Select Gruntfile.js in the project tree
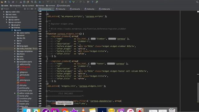The height and width of the screenshot is (112, 199). click(23, 101)
